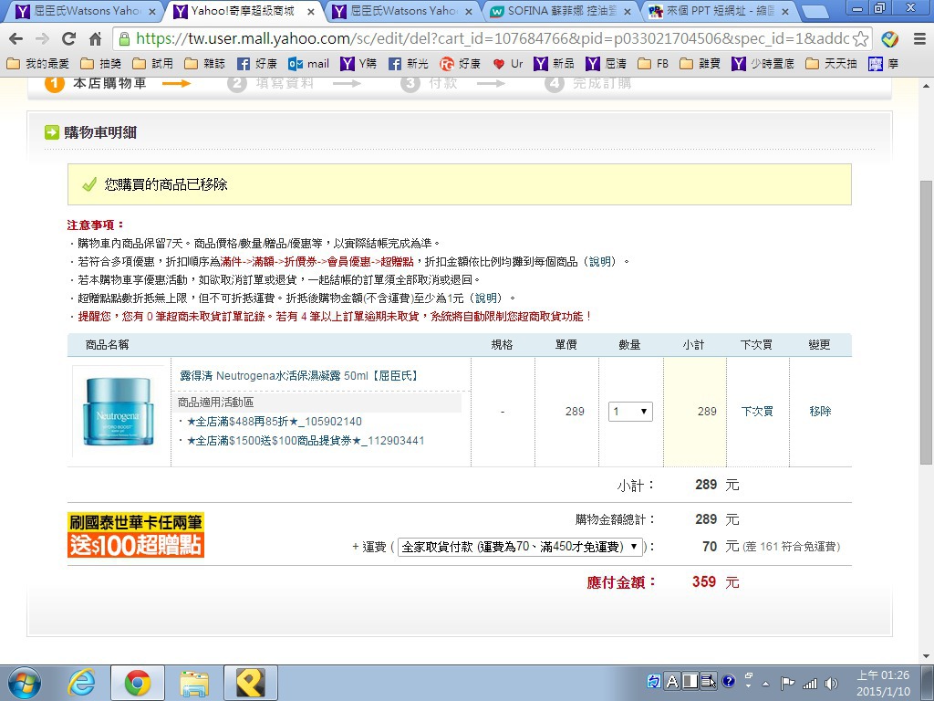Click the volume icon in system tray
934x701 pixels.
coord(832,683)
